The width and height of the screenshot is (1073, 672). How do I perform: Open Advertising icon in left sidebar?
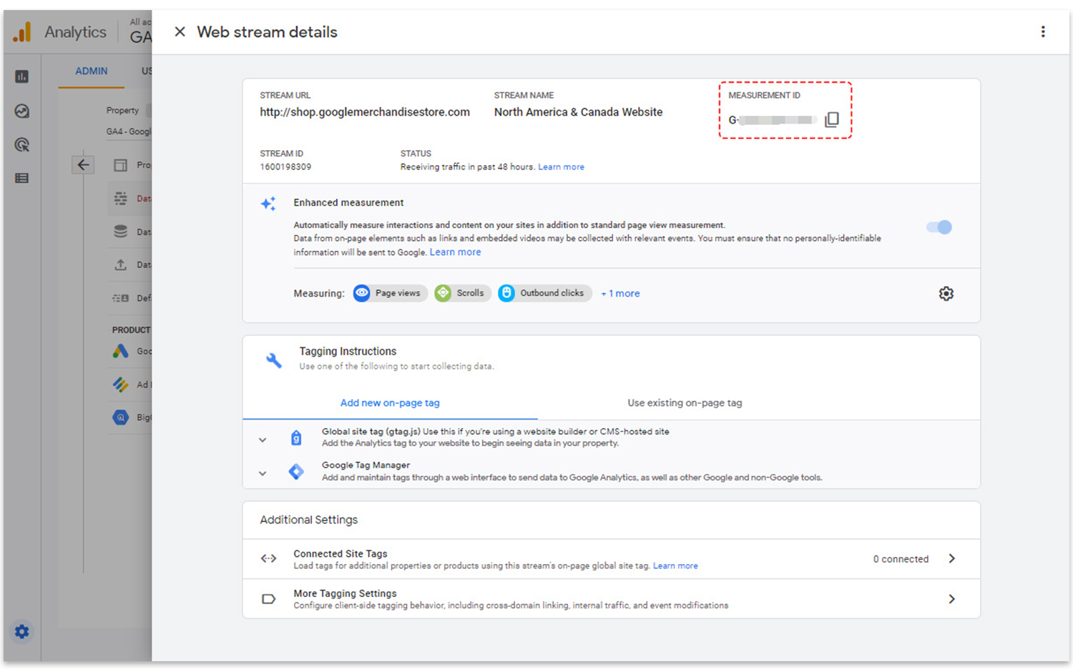tap(22, 145)
